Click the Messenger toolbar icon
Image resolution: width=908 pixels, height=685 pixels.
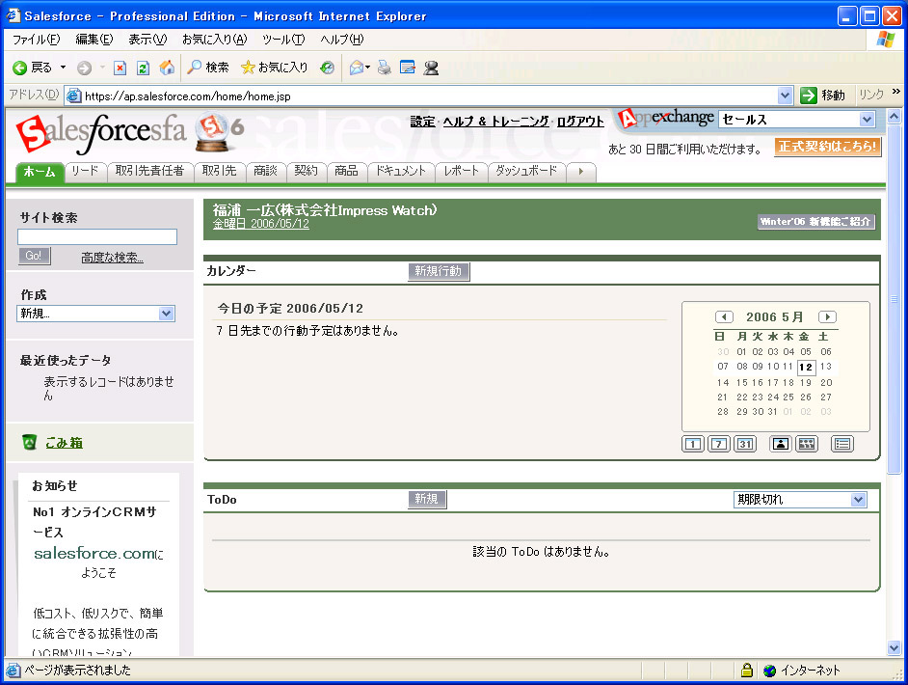[x=431, y=68]
